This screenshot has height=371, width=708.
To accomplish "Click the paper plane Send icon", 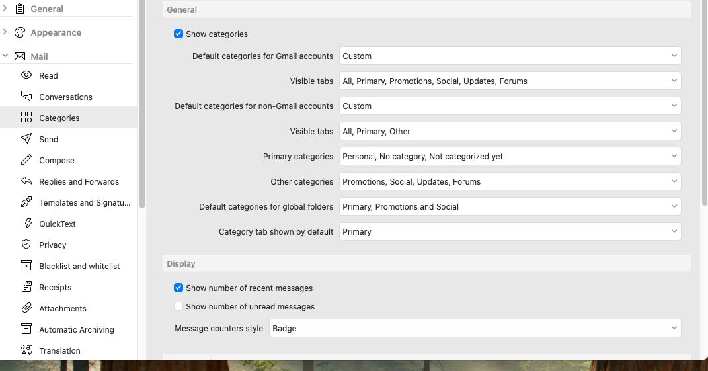I will point(26,139).
